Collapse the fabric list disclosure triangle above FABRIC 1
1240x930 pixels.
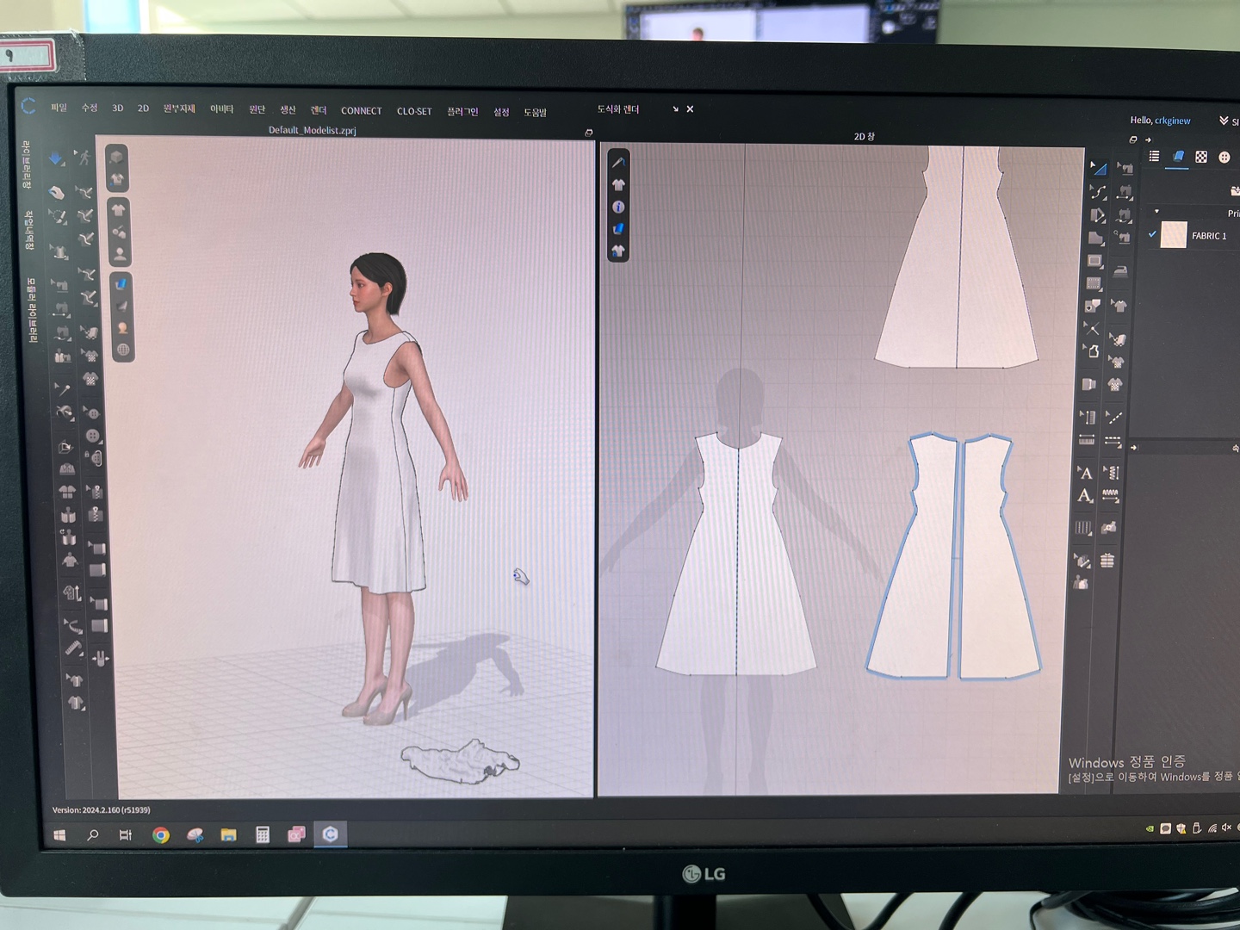pos(1156,211)
